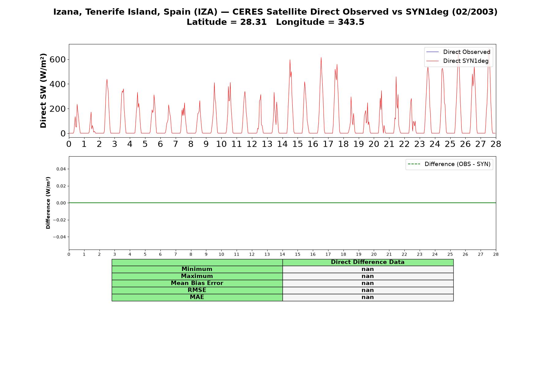Screen dimensions: 551x367
Task: Click the nan value beside Minimum
Action: (368, 269)
